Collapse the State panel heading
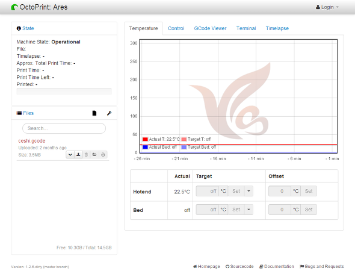The width and height of the screenshot is (355, 274). pos(28,28)
